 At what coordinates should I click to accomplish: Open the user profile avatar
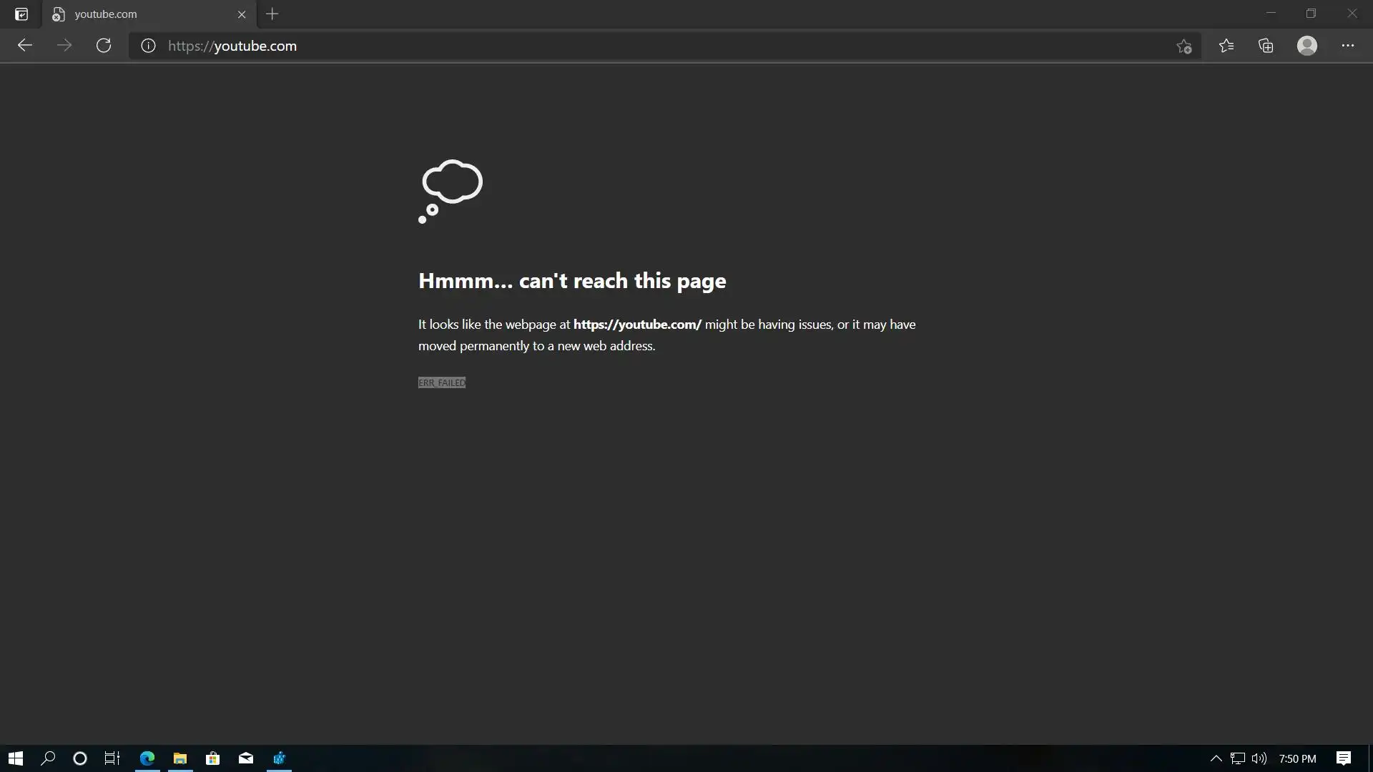pyautogui.click(x=1306, y=46)
